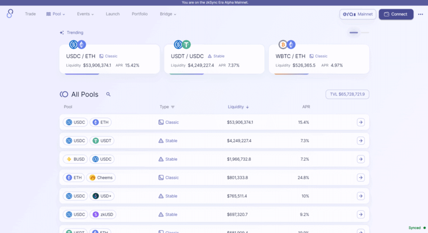The image size is (428, 233).
Task: Click the ETH chip in first pool row
Action: point(100,122)
